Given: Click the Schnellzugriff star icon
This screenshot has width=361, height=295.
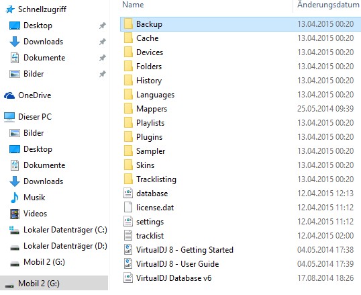Looking at the screenshot, I should 10,9.
